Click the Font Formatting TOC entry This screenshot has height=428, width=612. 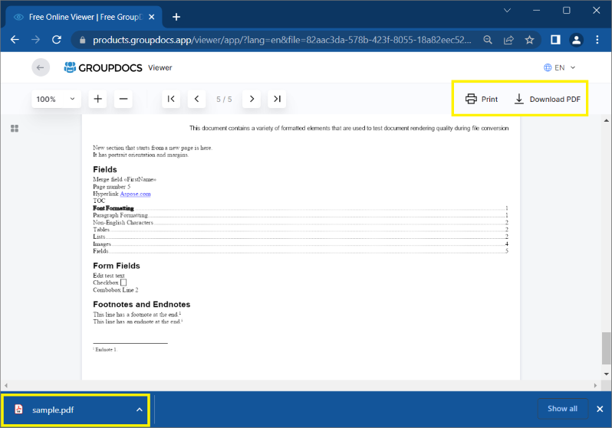(301, 208)
